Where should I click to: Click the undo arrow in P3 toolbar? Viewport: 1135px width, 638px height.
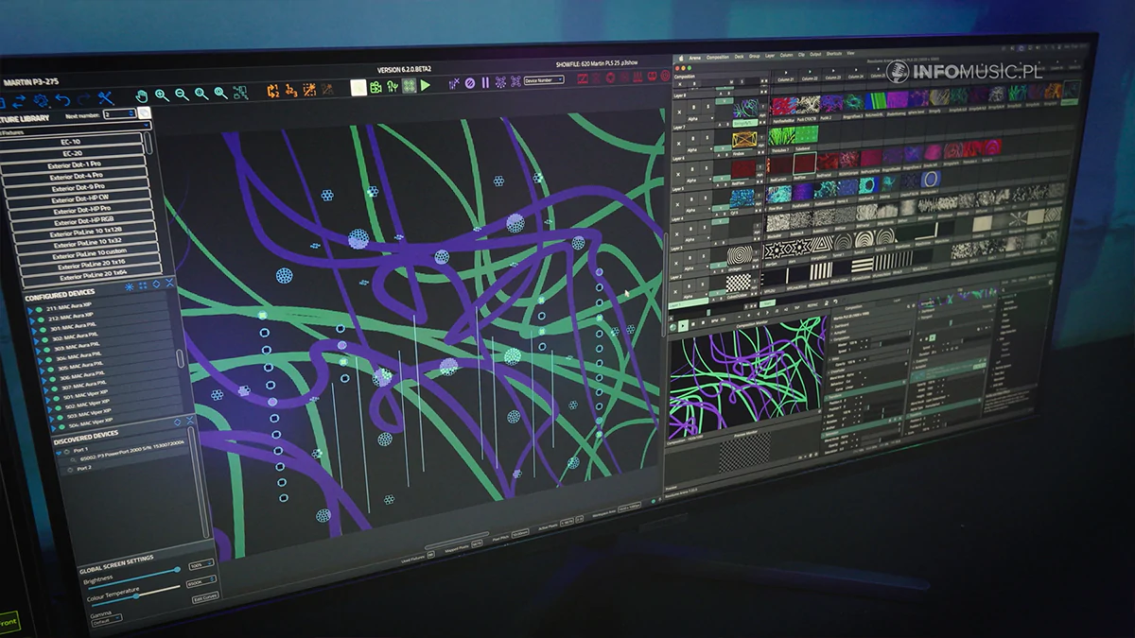click(63, 99)
